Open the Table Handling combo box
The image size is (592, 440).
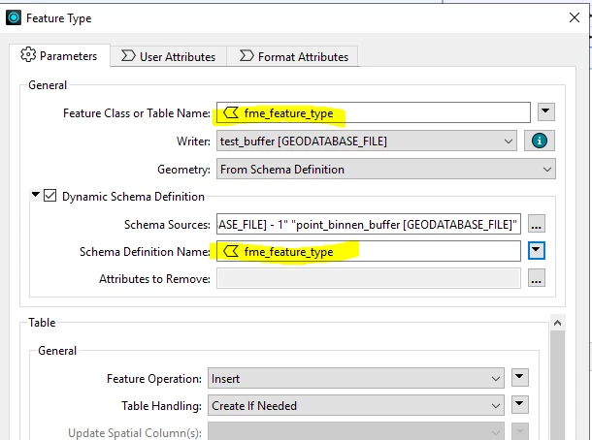[355, 405]
